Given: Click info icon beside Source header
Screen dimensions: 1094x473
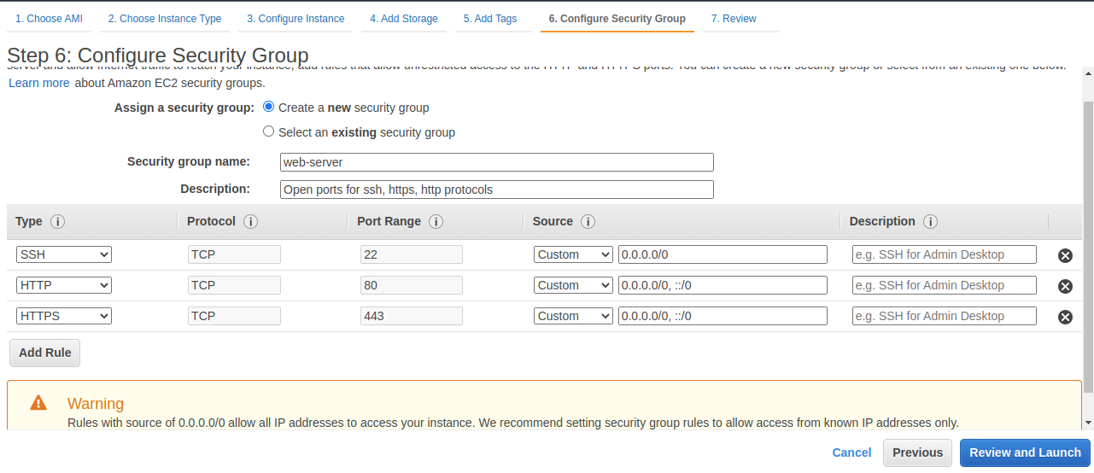Looking at the screenshot, I should tap(588, 222).
